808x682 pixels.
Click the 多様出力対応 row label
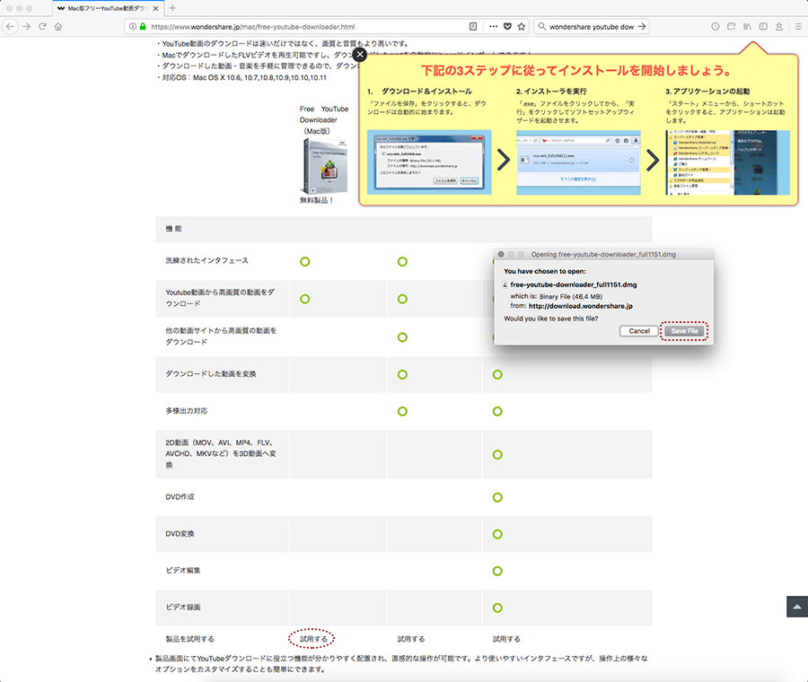click(186, 410)
